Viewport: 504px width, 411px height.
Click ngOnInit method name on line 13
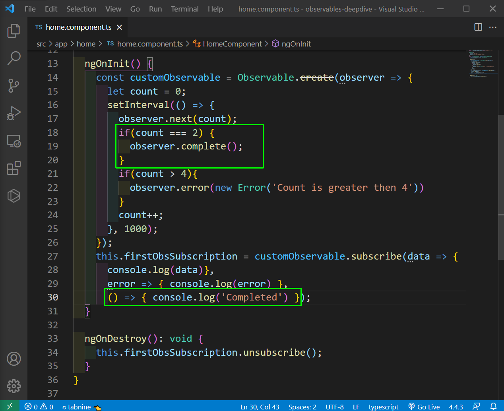(107, 64)
